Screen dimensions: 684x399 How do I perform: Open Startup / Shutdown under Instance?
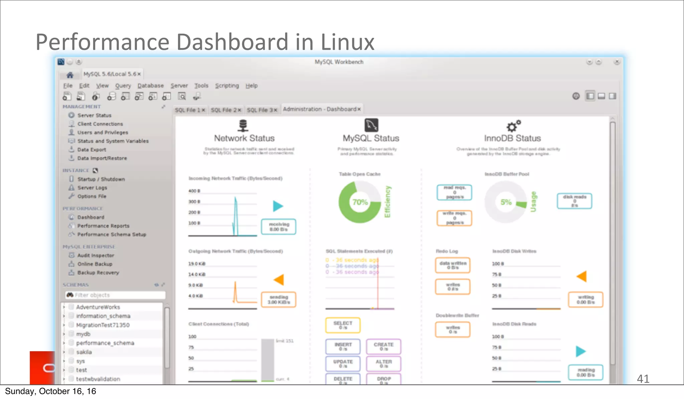click(x=101, y=179)
